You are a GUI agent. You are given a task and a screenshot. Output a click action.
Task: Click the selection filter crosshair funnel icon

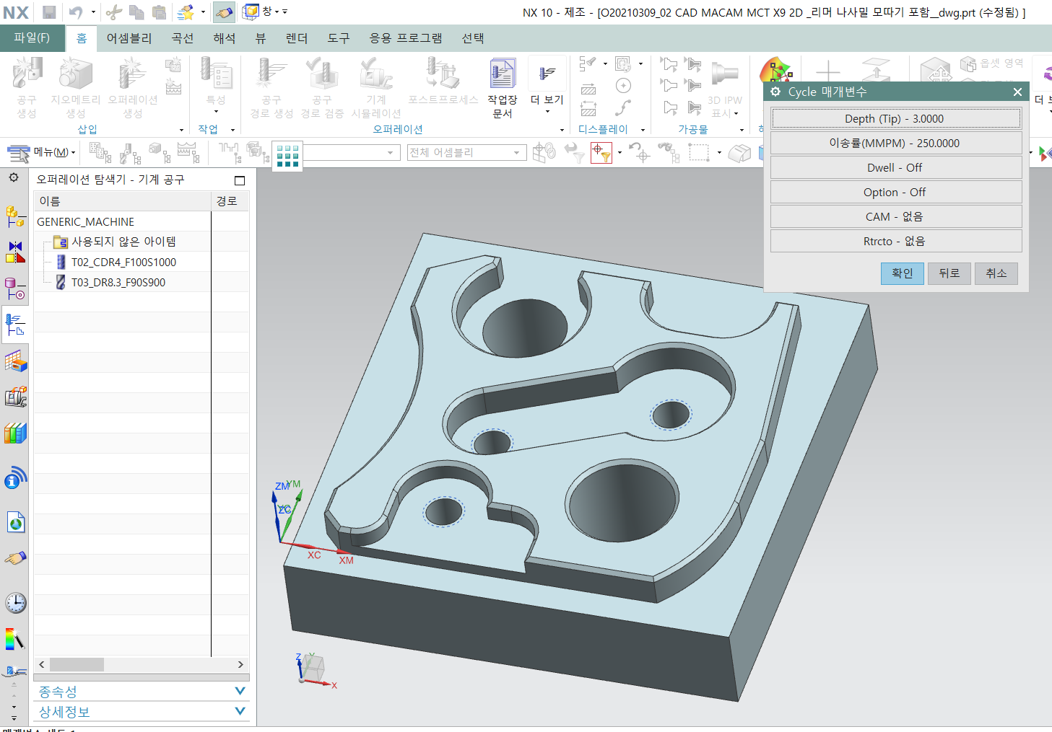pyautogui.click(x=601, y=153)
